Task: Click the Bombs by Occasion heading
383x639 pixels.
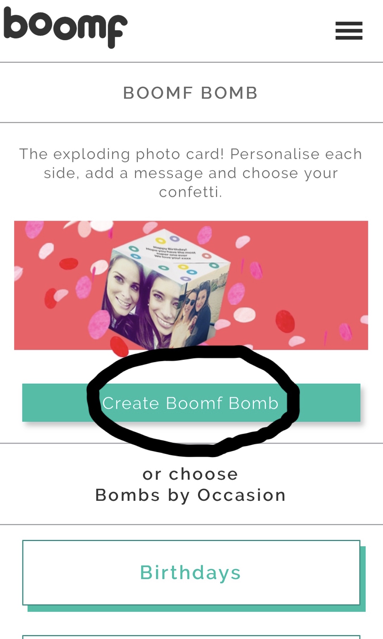Action: click(191, 495)
